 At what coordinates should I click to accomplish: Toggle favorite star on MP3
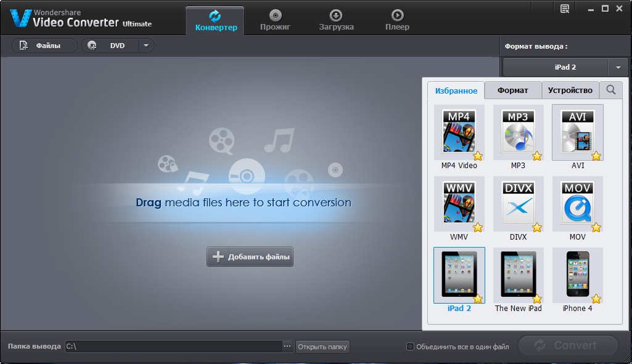point(537,156)
